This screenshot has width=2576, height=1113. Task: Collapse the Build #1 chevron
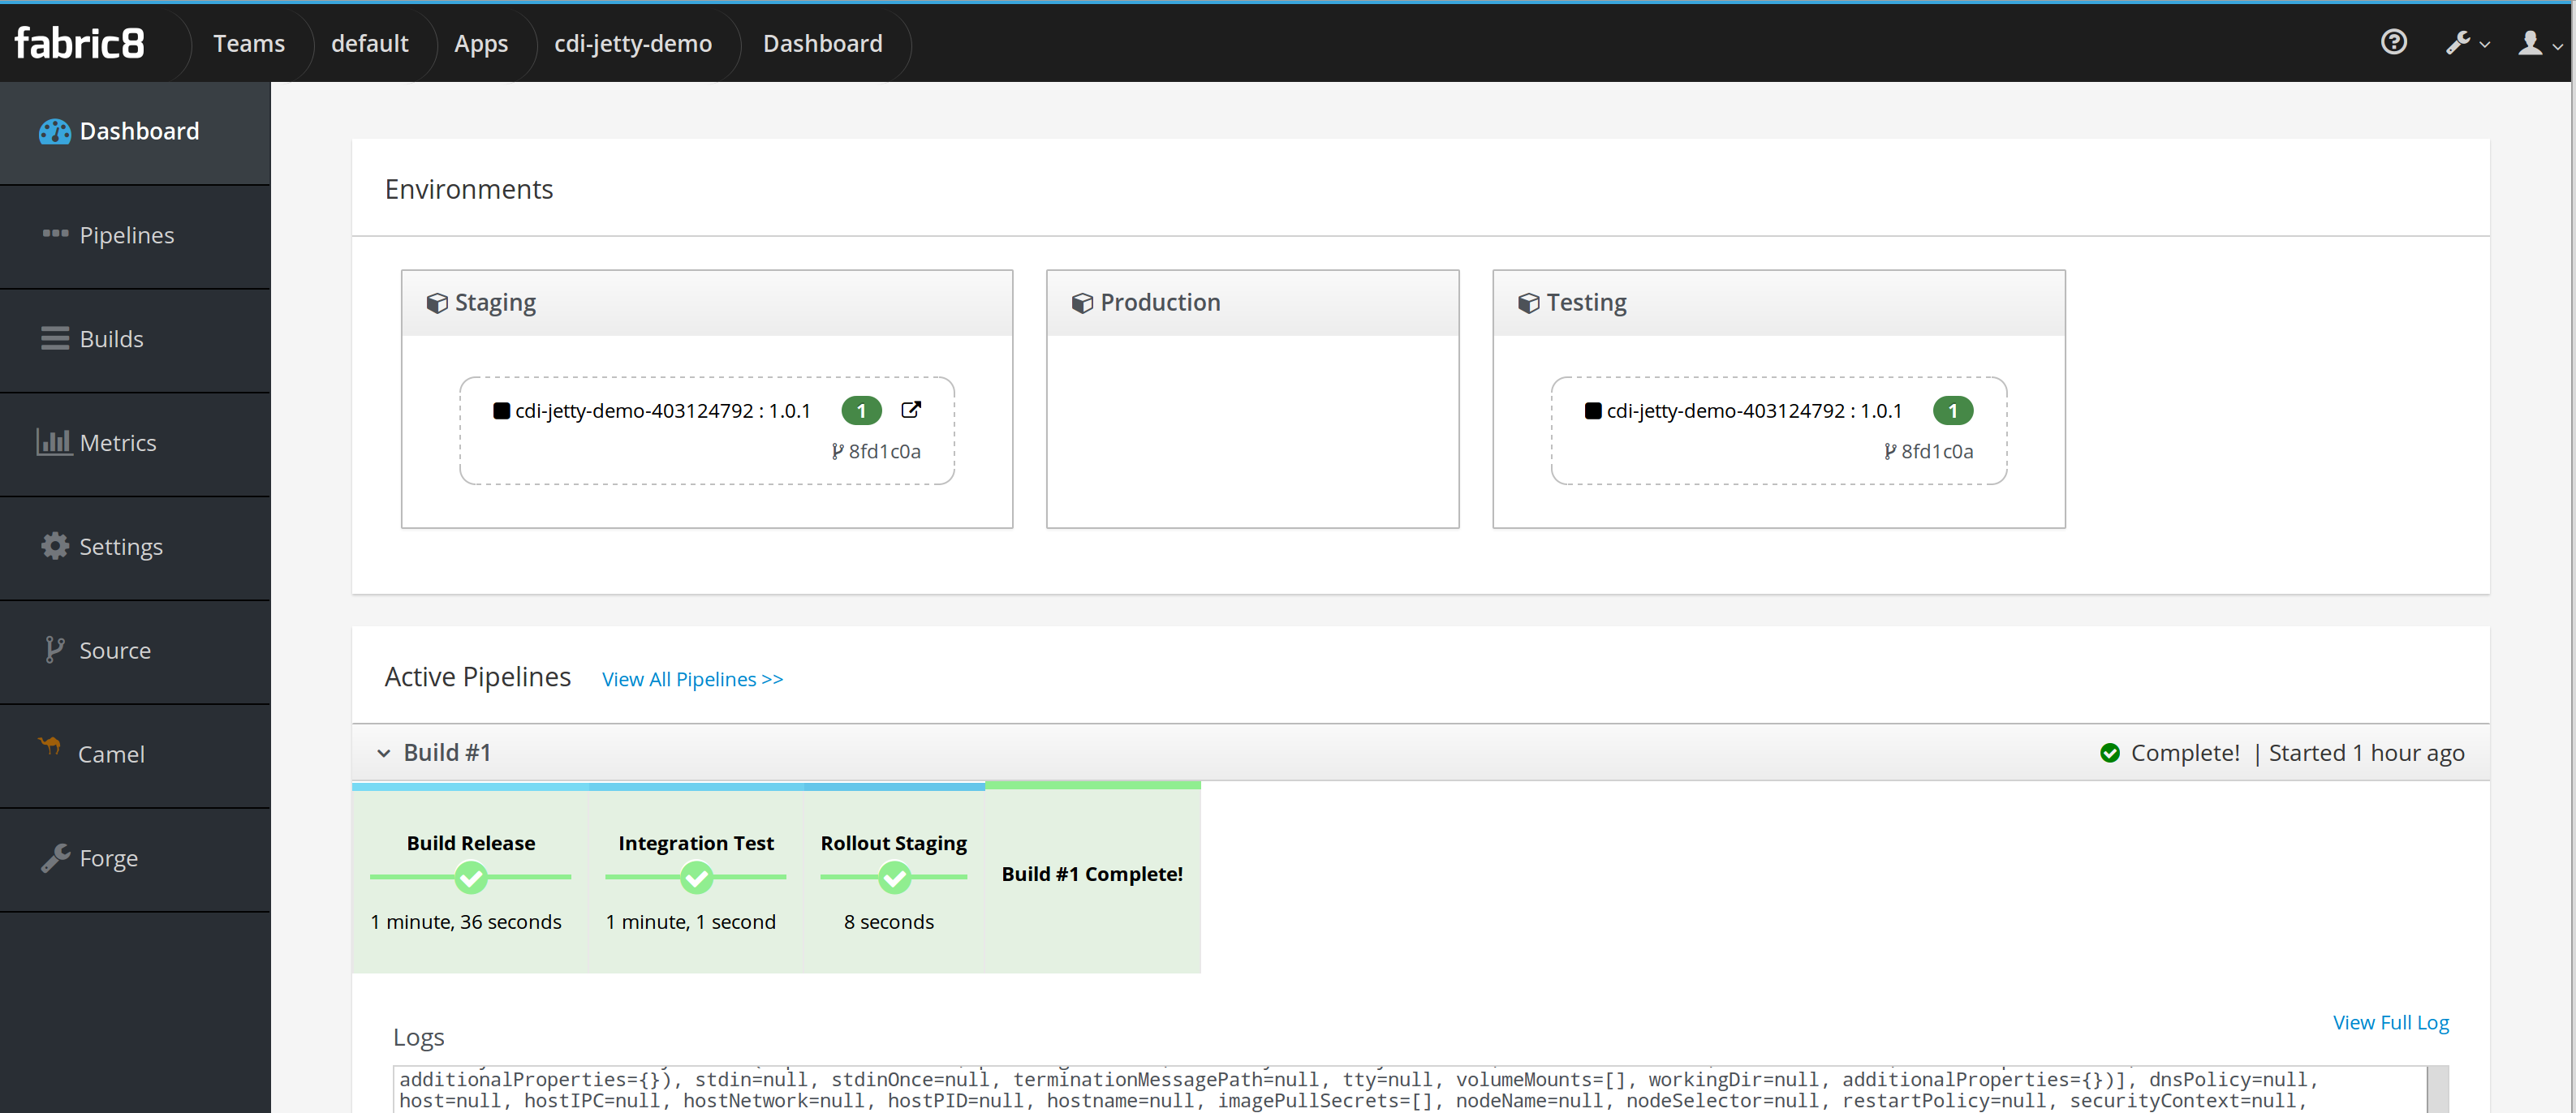pyautogui.click(x=383, y=754)
